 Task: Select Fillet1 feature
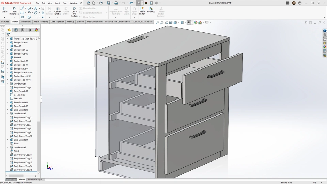pyautogui.click(x=16, y=143)
